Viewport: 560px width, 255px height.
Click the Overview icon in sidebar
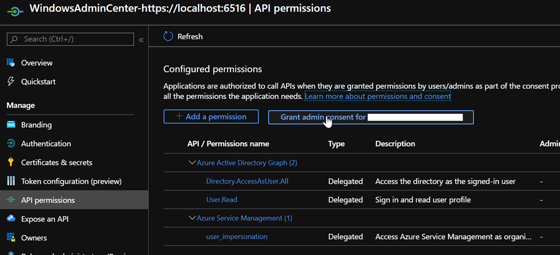11,63
